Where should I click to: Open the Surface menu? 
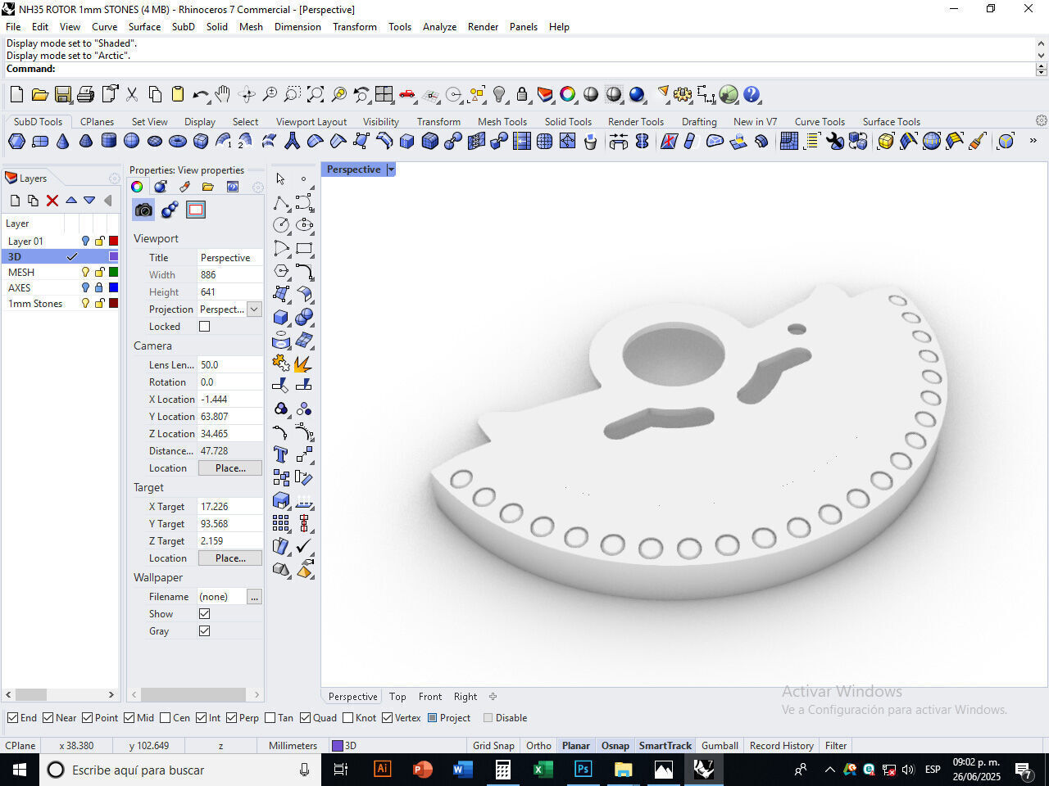coord(144,27)
